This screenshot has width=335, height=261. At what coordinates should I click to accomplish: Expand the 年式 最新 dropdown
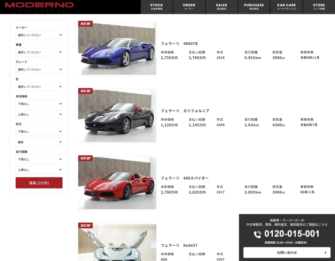(39, 142)
